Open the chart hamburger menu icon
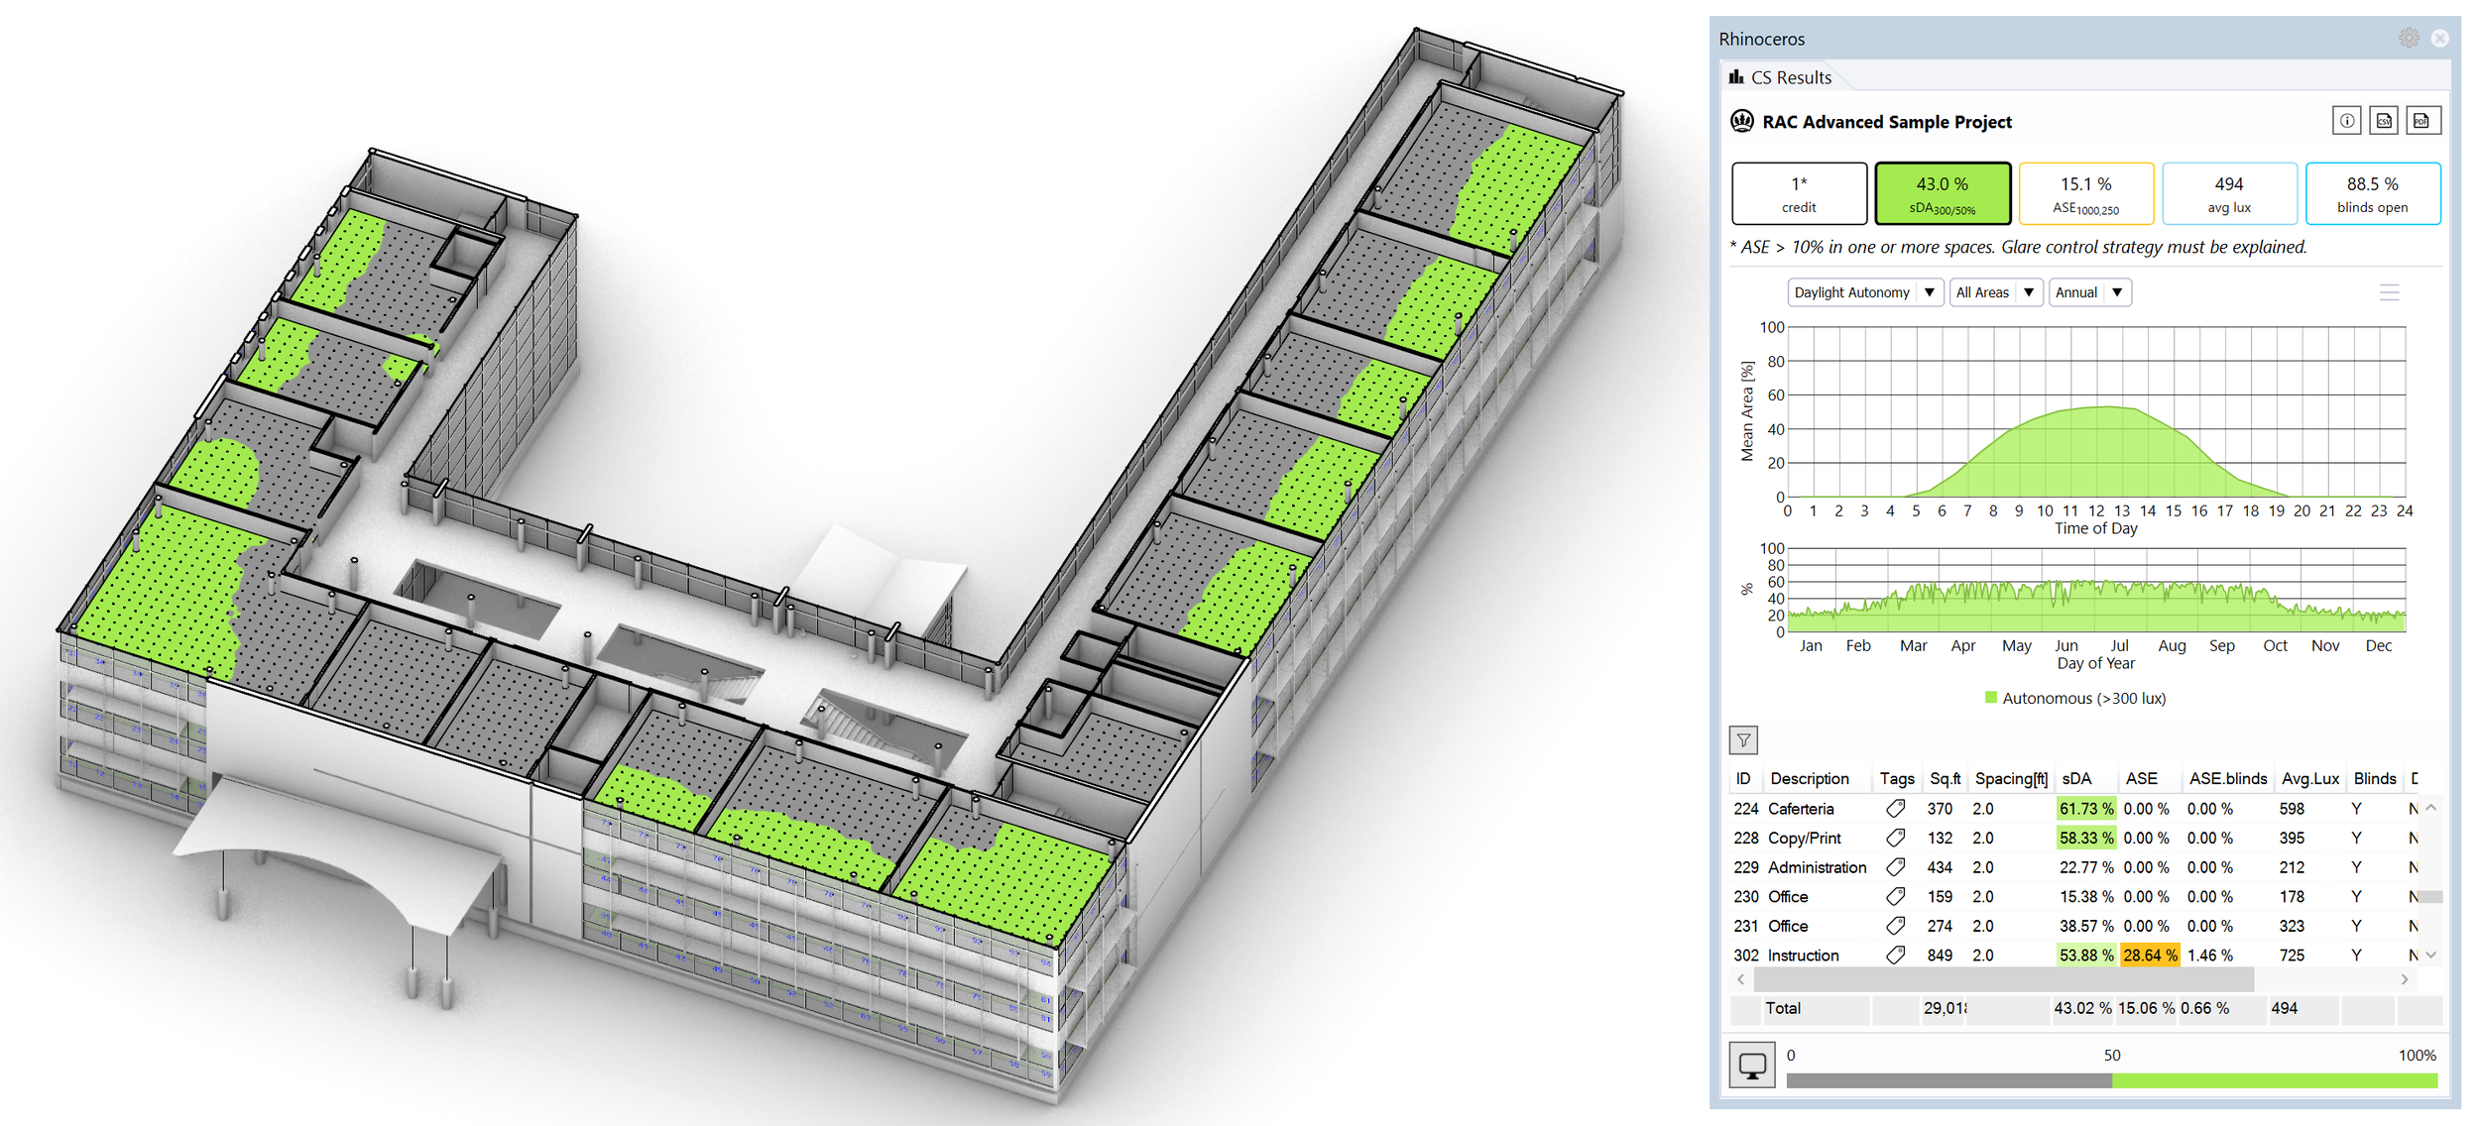This screenshot has width=2479, height=1126. click(x=2390, y=291)
